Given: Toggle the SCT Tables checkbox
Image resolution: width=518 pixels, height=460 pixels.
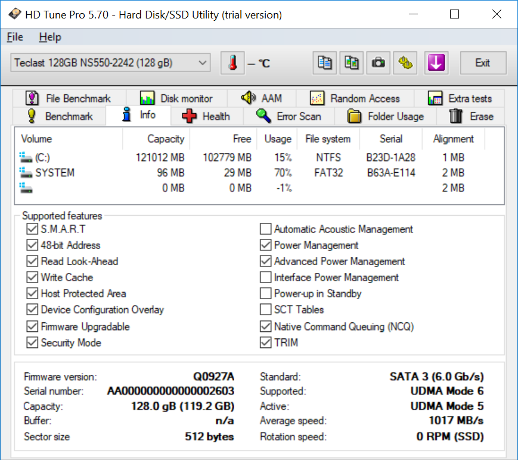Looking at the screenshot, I should [x=266, y=310].
